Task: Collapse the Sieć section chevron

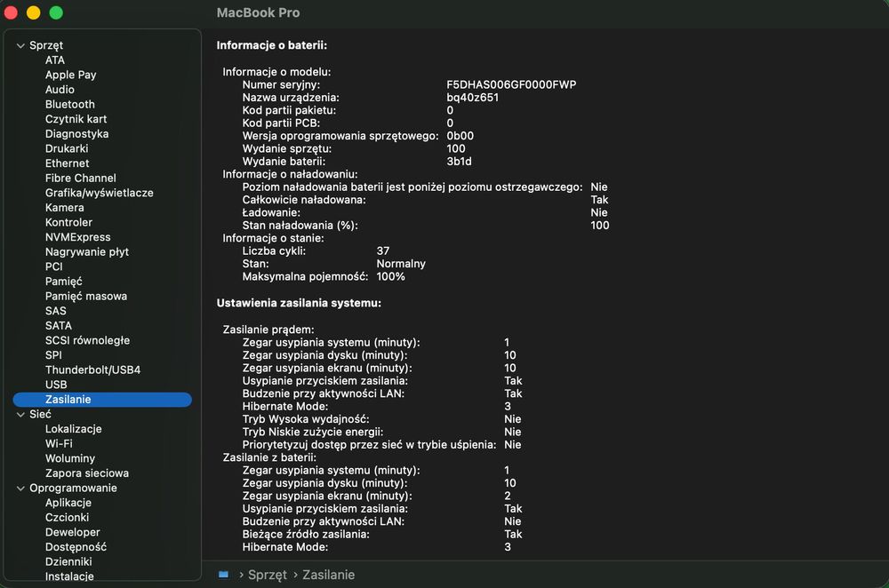Action: click(20, 414)
